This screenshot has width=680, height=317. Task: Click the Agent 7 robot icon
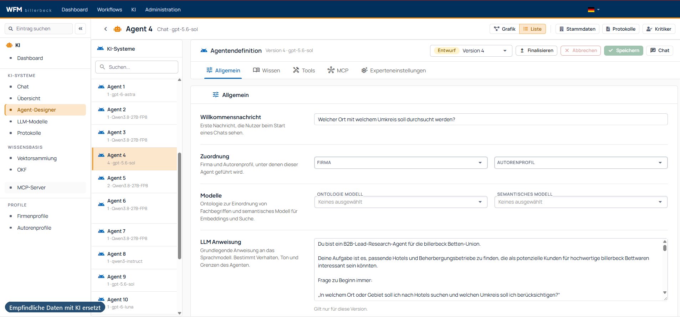point(101,231)
